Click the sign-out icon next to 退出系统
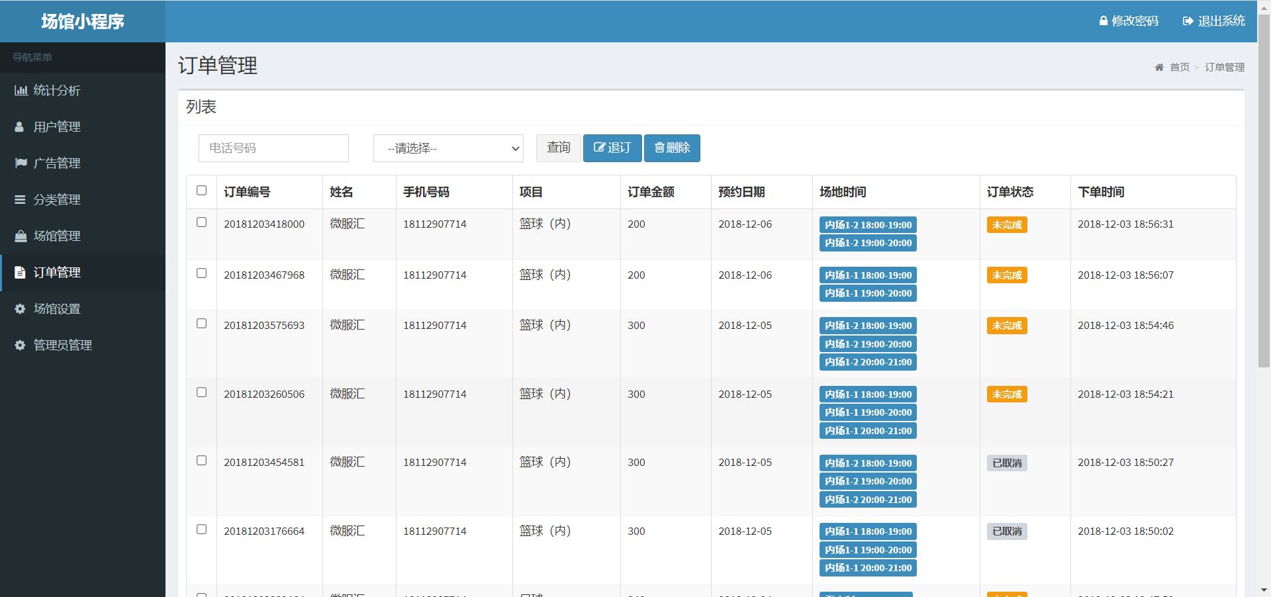This screenshot has height=597, width=1271. coord(1188,21)
